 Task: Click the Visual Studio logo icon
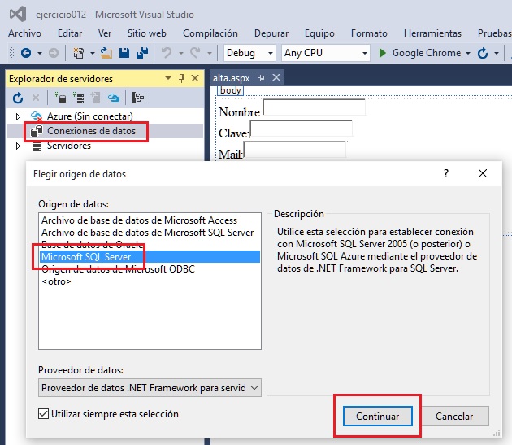(x=18, y=14)
